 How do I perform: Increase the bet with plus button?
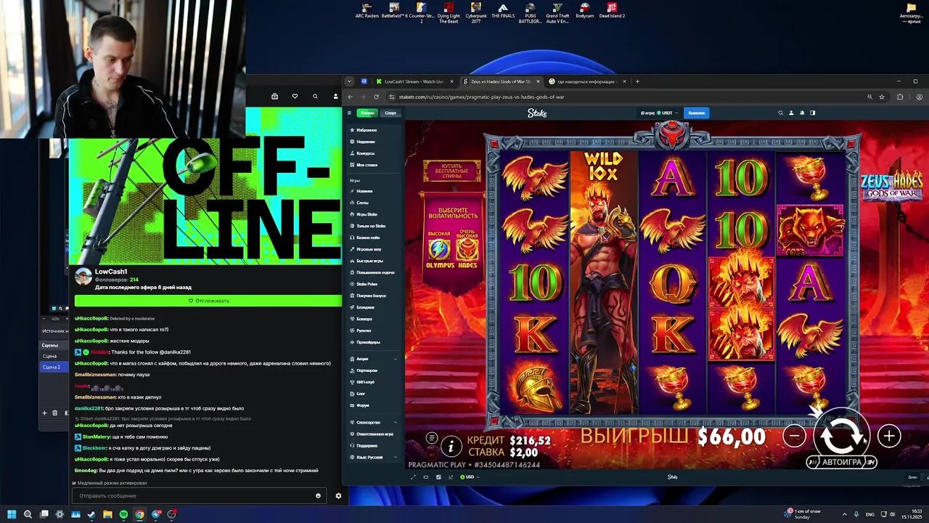tap(889, 436)
